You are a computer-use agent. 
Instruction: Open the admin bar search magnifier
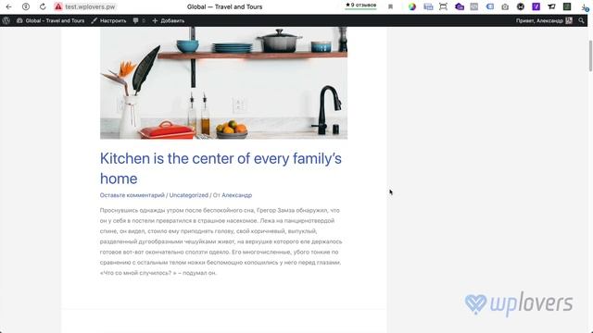581,20
